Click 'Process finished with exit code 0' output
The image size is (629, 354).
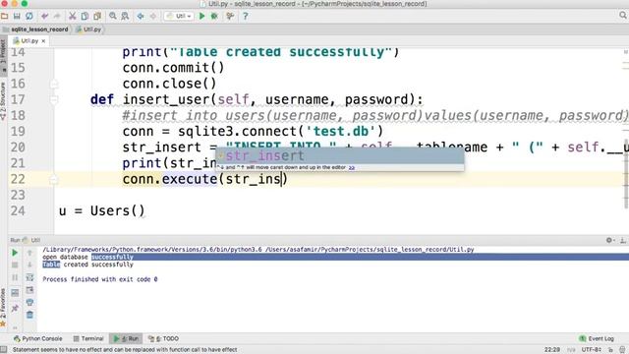click(100, 279)
